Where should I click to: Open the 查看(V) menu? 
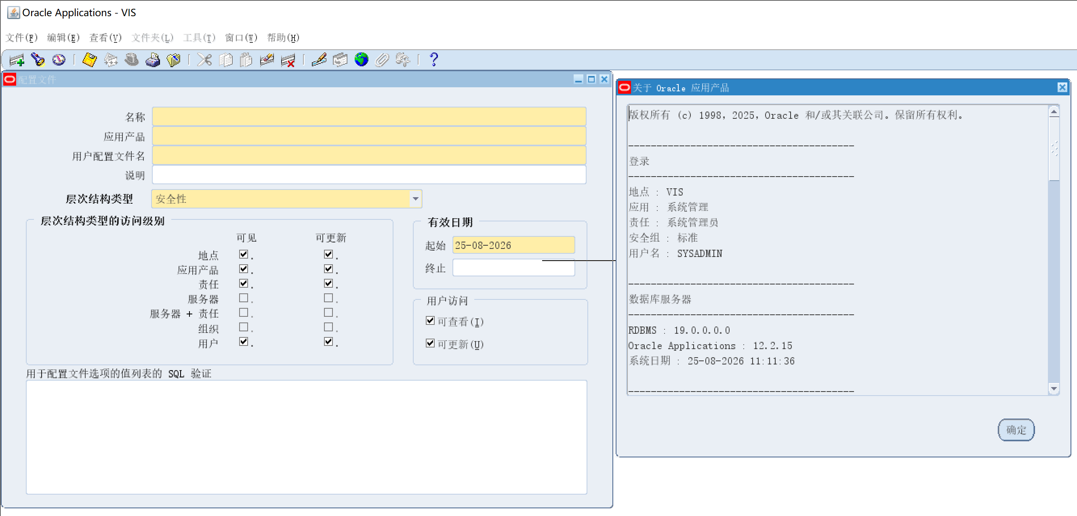tap(105, 38)
